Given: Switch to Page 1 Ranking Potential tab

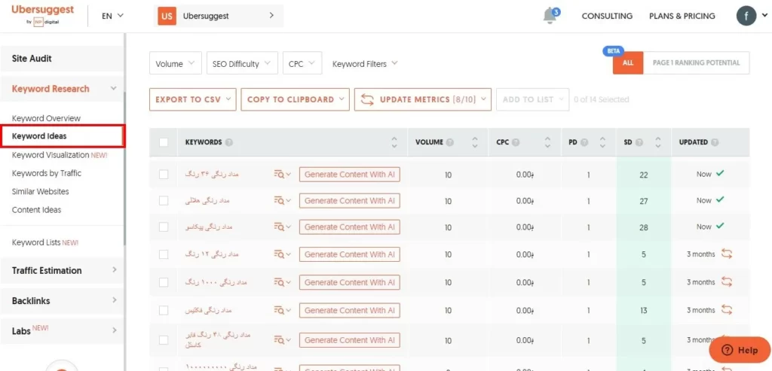Looking at the screenshot, I should coord(696,63).
